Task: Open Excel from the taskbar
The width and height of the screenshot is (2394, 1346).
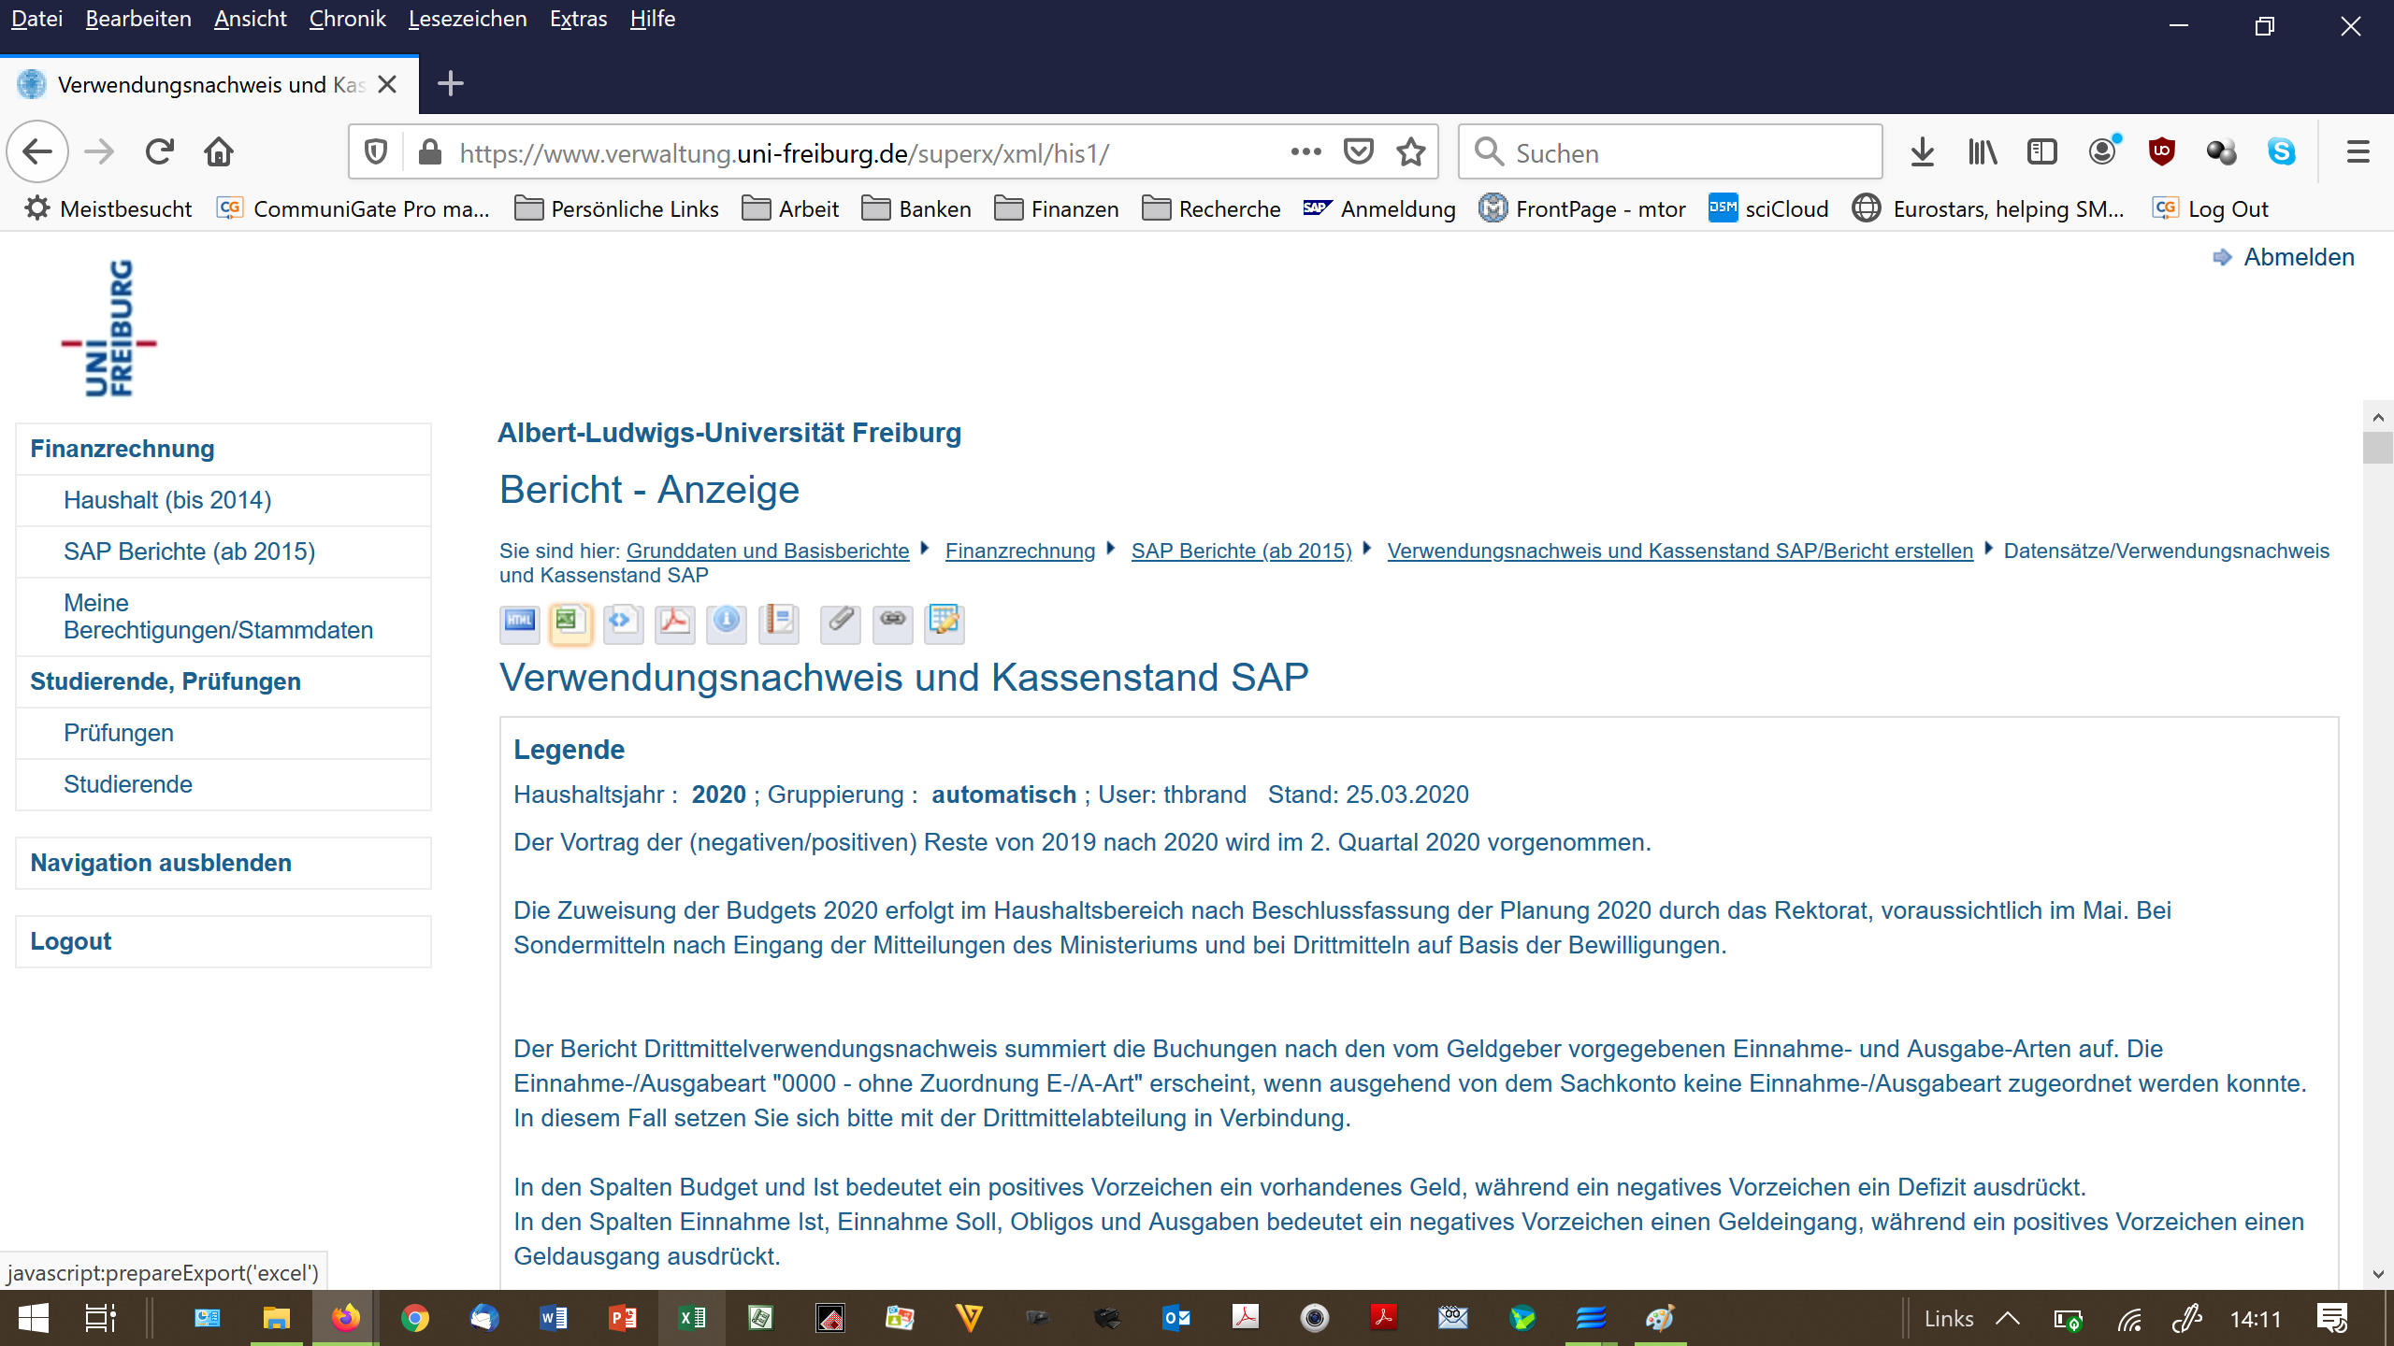Action: click(x=692, y=1318)
